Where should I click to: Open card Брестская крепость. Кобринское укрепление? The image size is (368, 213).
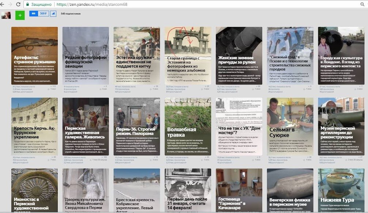(137, 190)
